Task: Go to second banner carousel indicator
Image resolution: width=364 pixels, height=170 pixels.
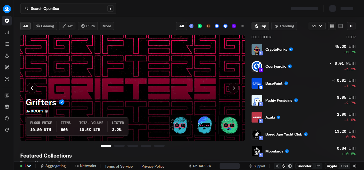Action: [119, 146]
